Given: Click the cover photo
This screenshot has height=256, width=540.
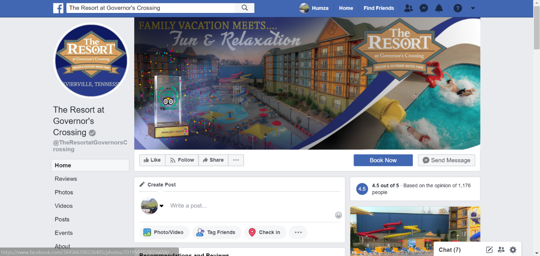Looking at the screenshot, I should 307,84.
